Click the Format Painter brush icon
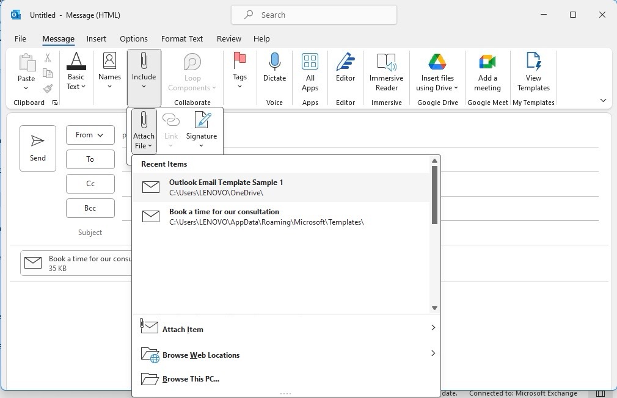The width and height of the screenshot is (617, 398). 48,89
